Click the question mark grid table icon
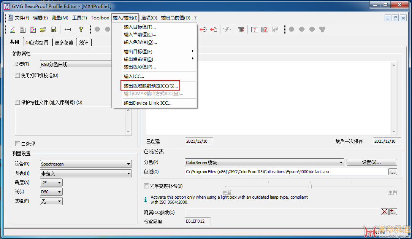Image resolution: width=412 pixels, height=239 pixels. point(265,29)
